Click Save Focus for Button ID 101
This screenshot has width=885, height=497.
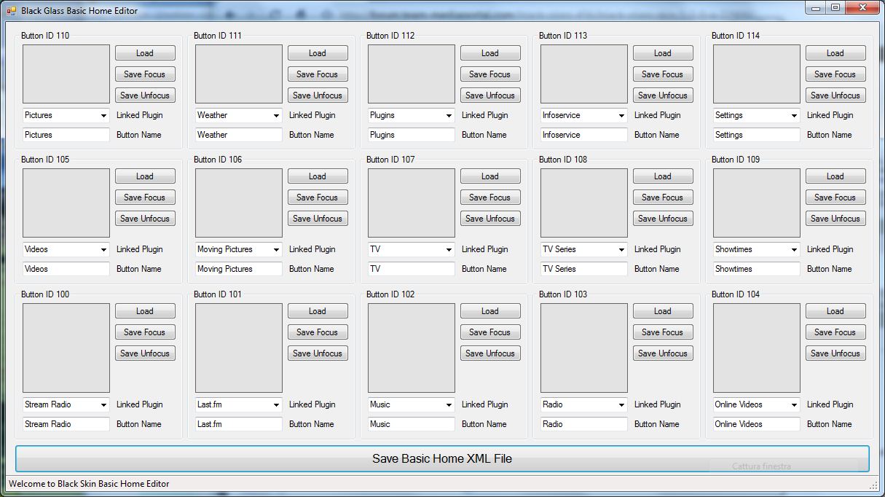(318, 332)
